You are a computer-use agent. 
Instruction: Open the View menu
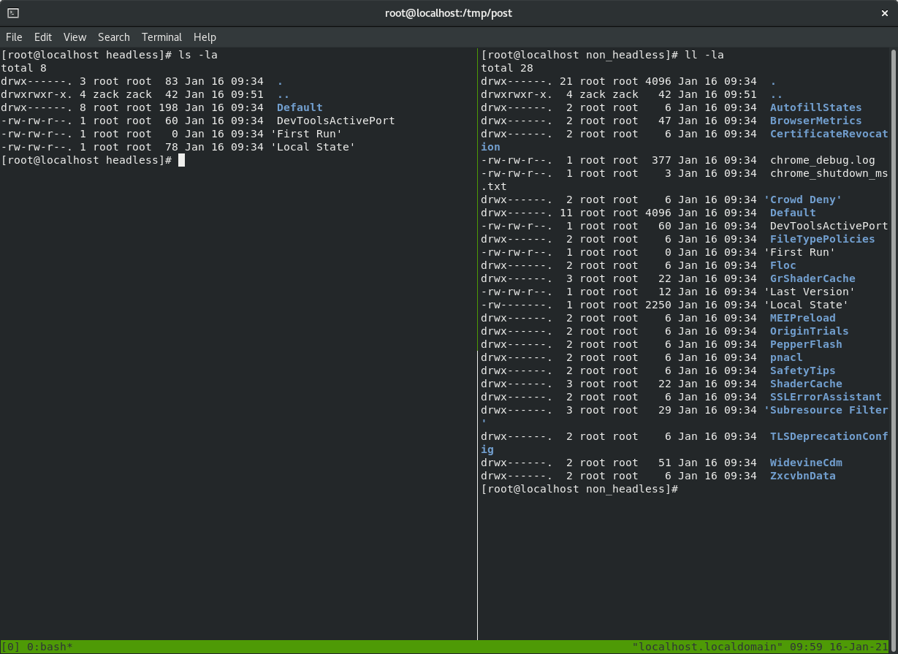75,37
